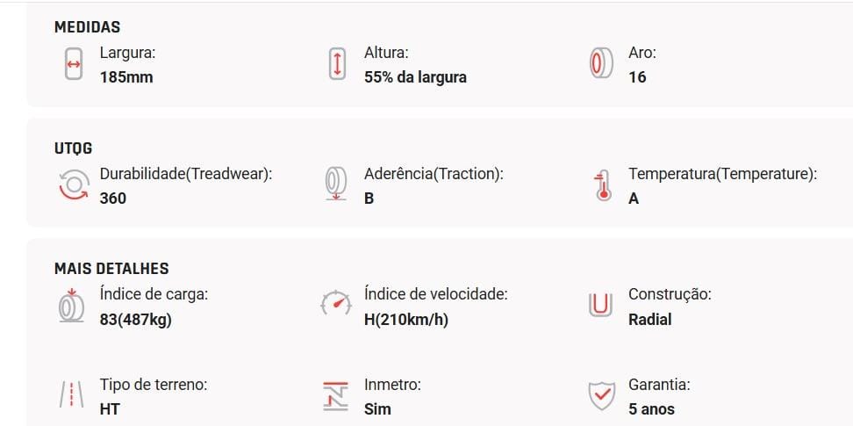Click the speedometer icon for Índice de velocidade
This screenshot has width=853, height=426.
tap(336, 302)
